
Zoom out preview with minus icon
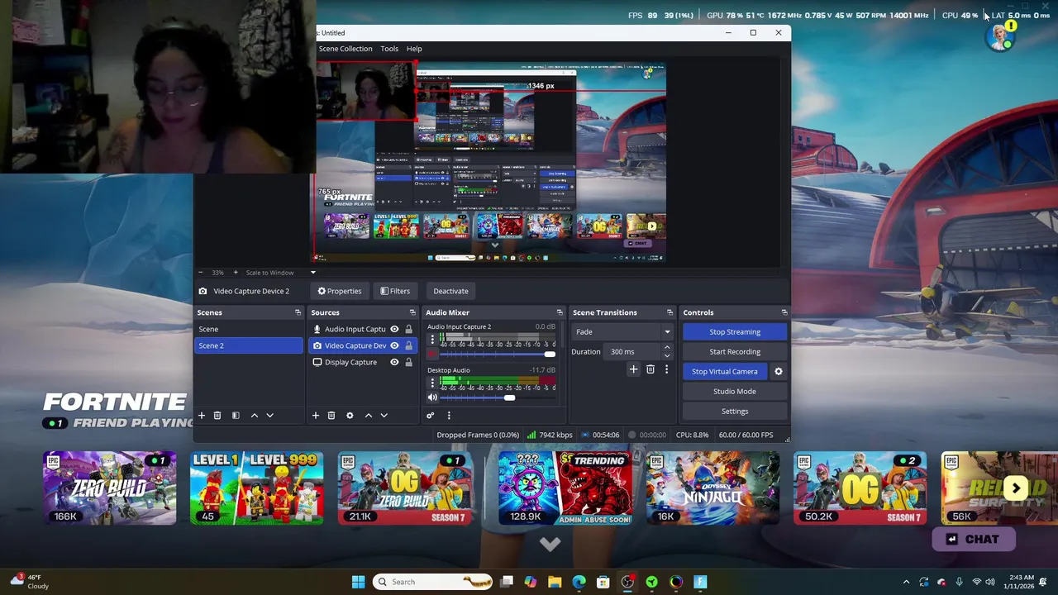(x=200, y=273)
